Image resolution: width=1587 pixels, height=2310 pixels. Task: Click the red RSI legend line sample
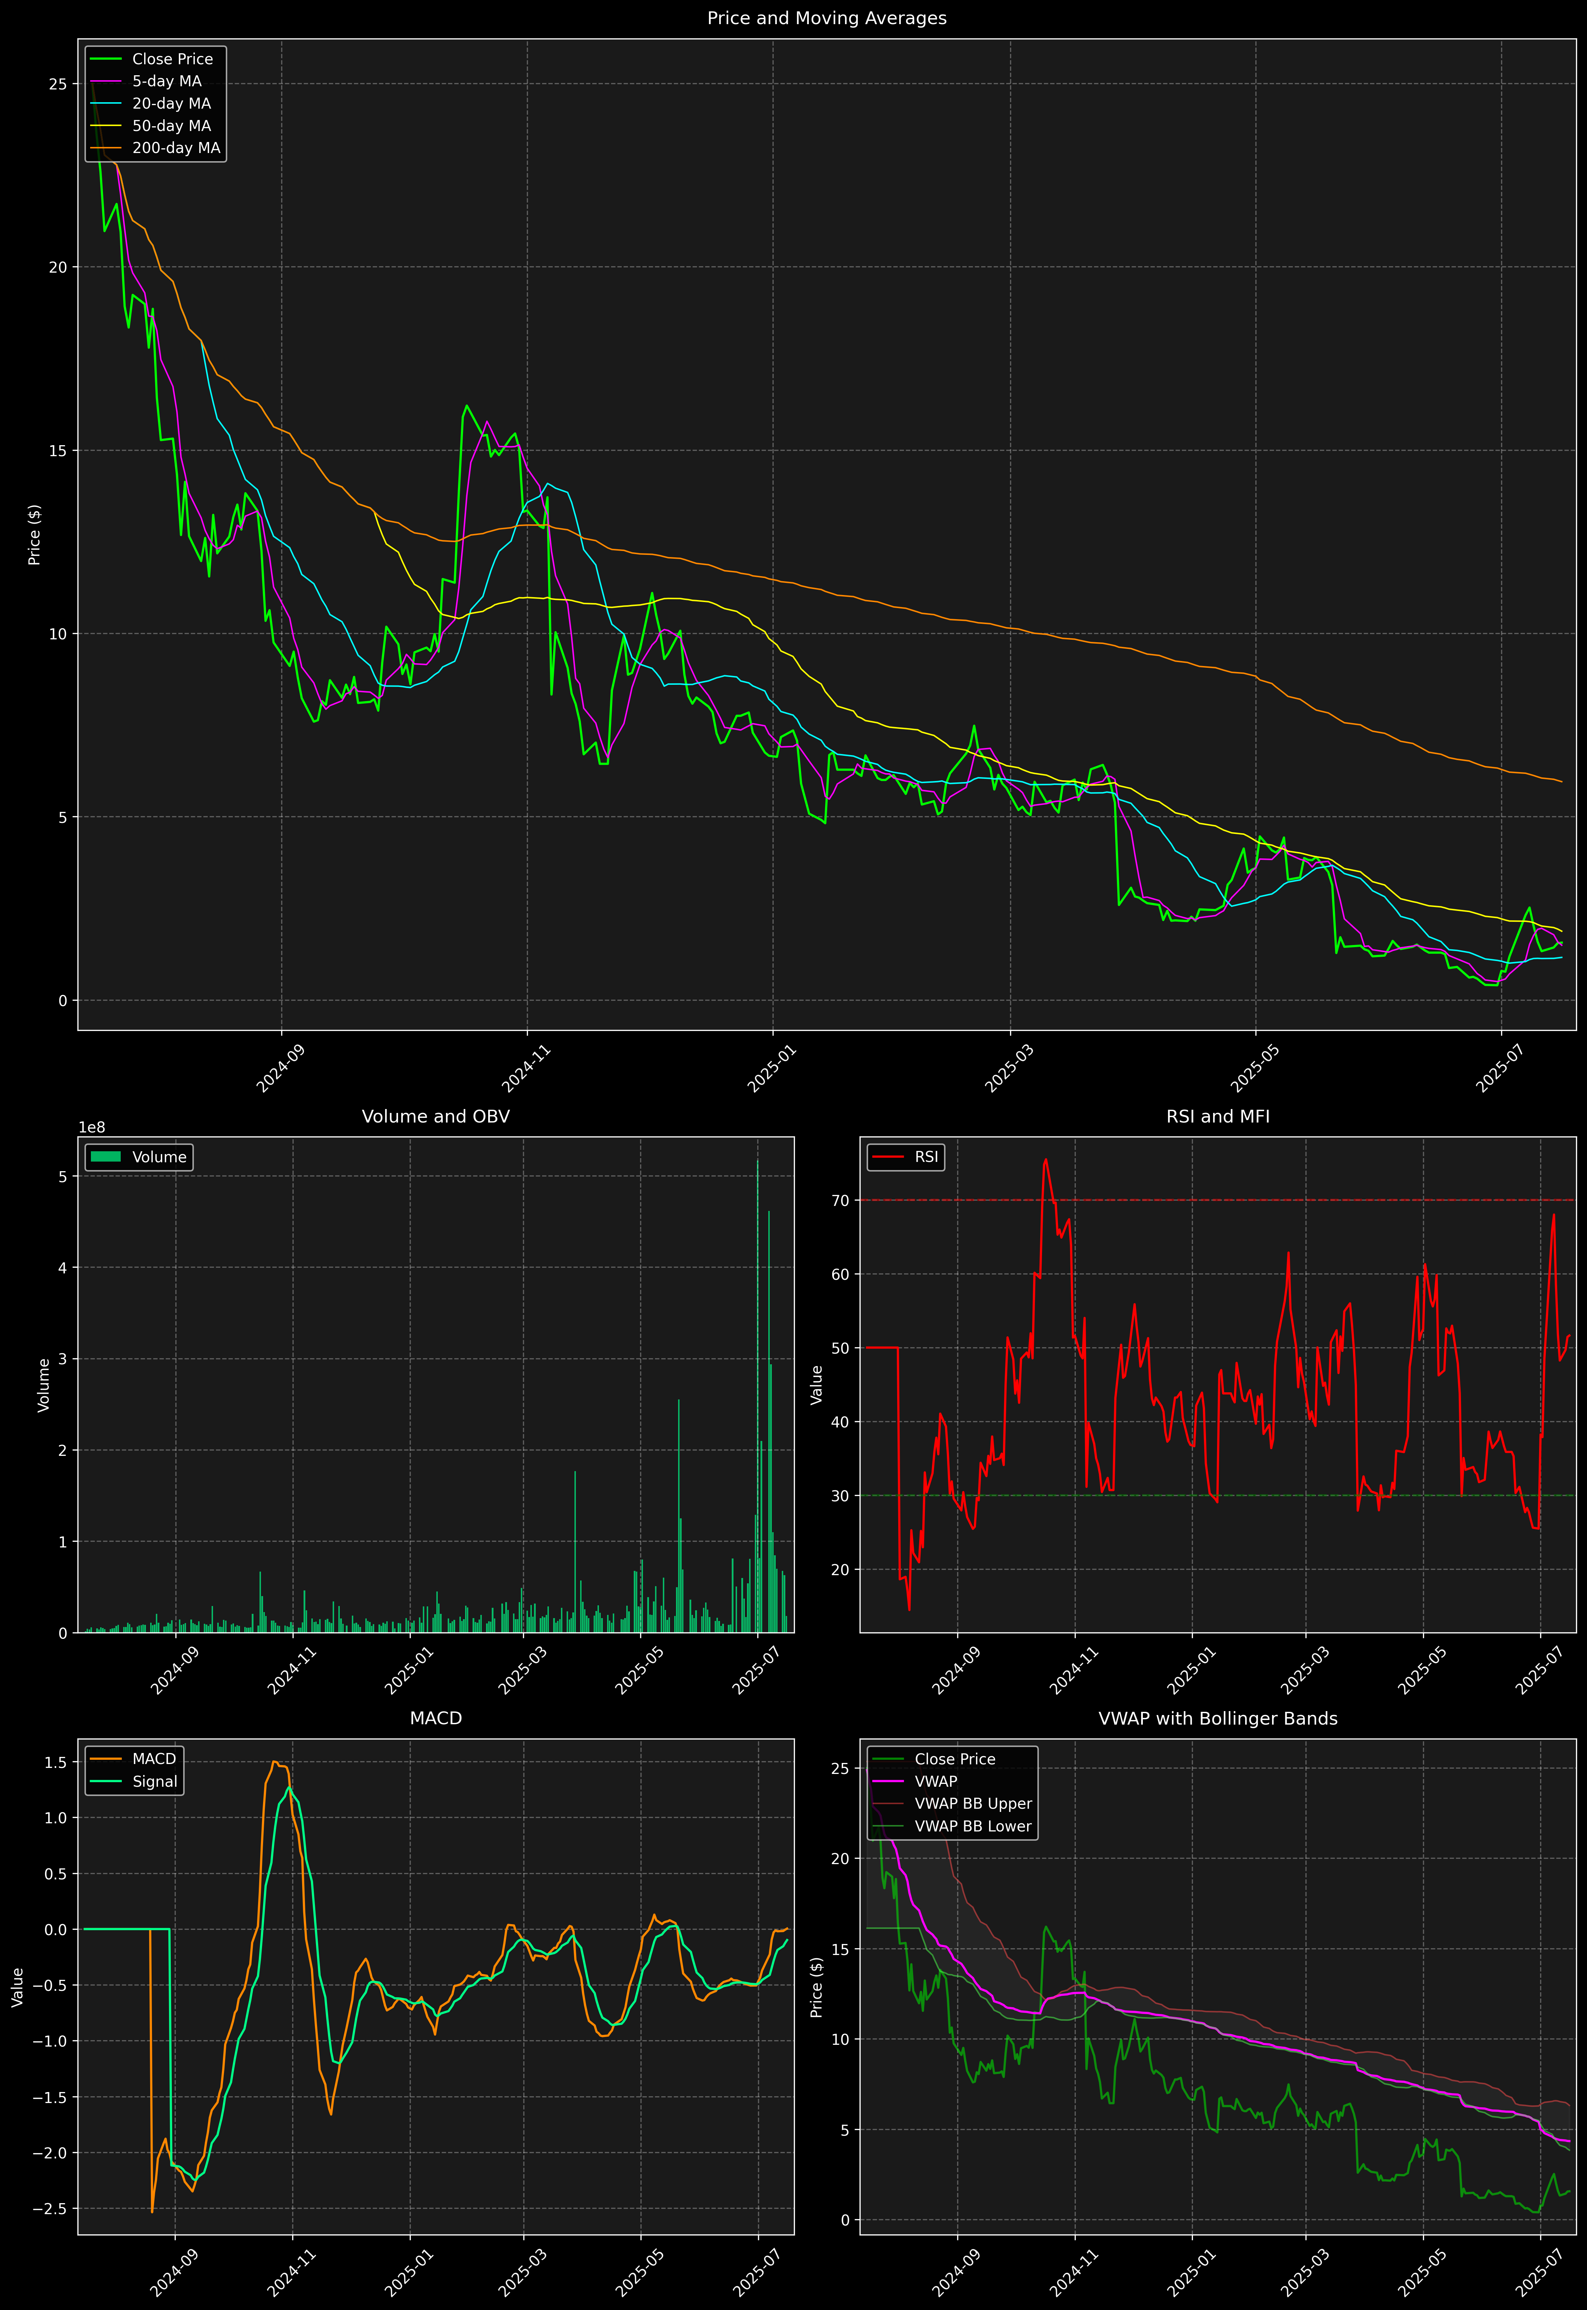(x=888, y=1157)
